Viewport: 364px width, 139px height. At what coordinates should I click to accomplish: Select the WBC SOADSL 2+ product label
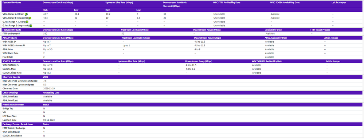click(11, 65)
